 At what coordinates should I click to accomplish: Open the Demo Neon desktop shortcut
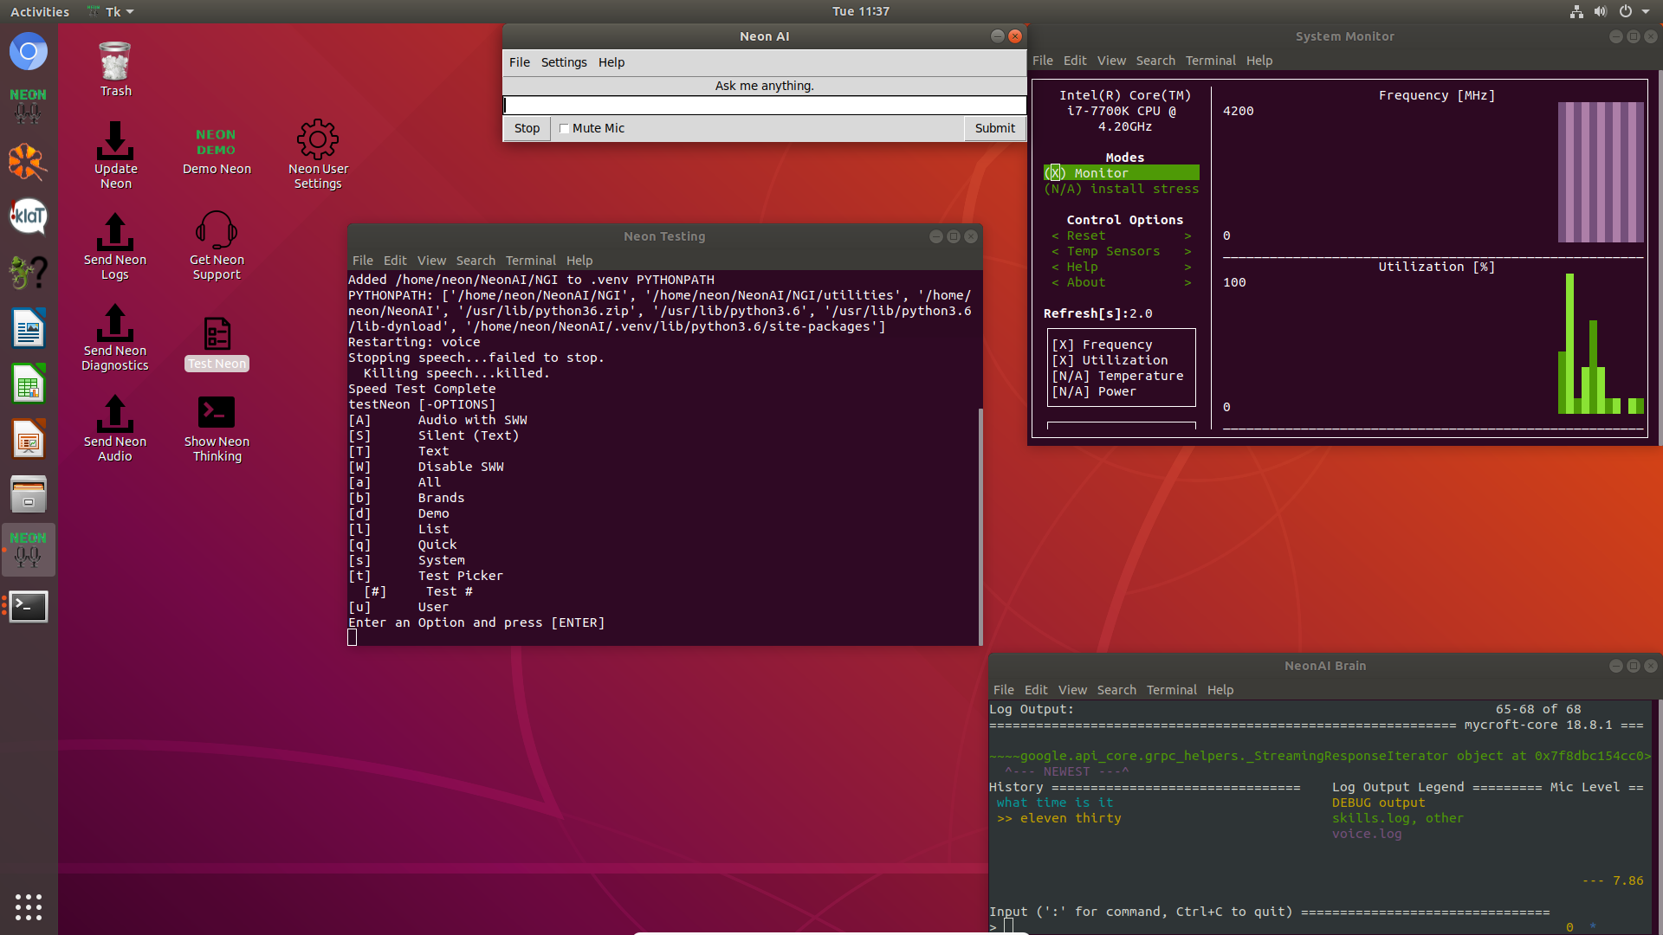click(x=217, y=151)
